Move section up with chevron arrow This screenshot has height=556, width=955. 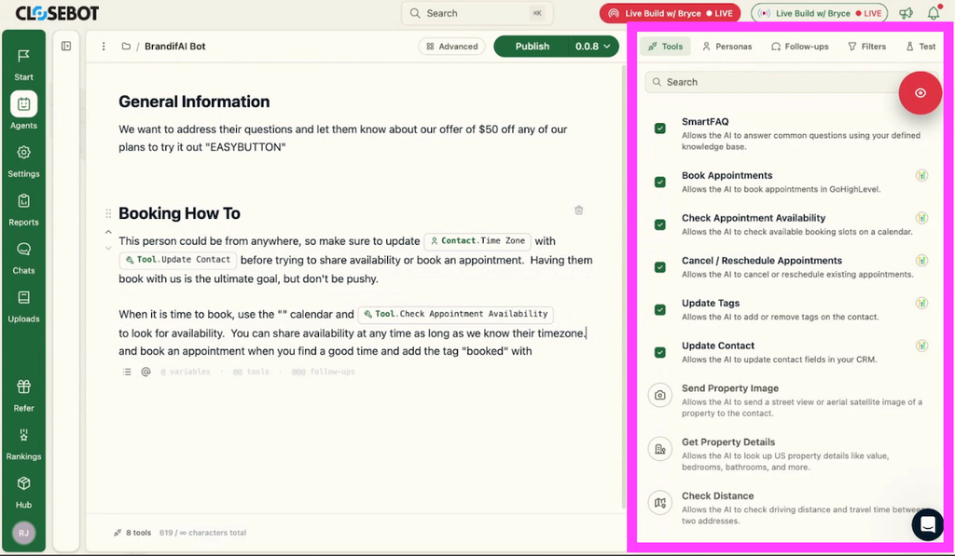pos(108,232)
